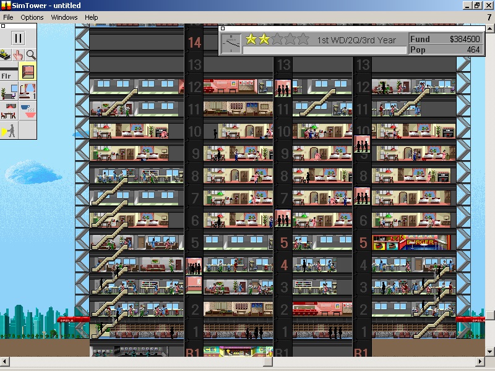Select the security guard flashlight tool
Viewport: 495px width, 371px height.
point(9,130)
